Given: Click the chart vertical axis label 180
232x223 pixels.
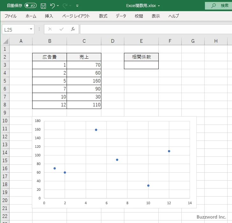Looking at the screenshot, I should pos(38,121).
